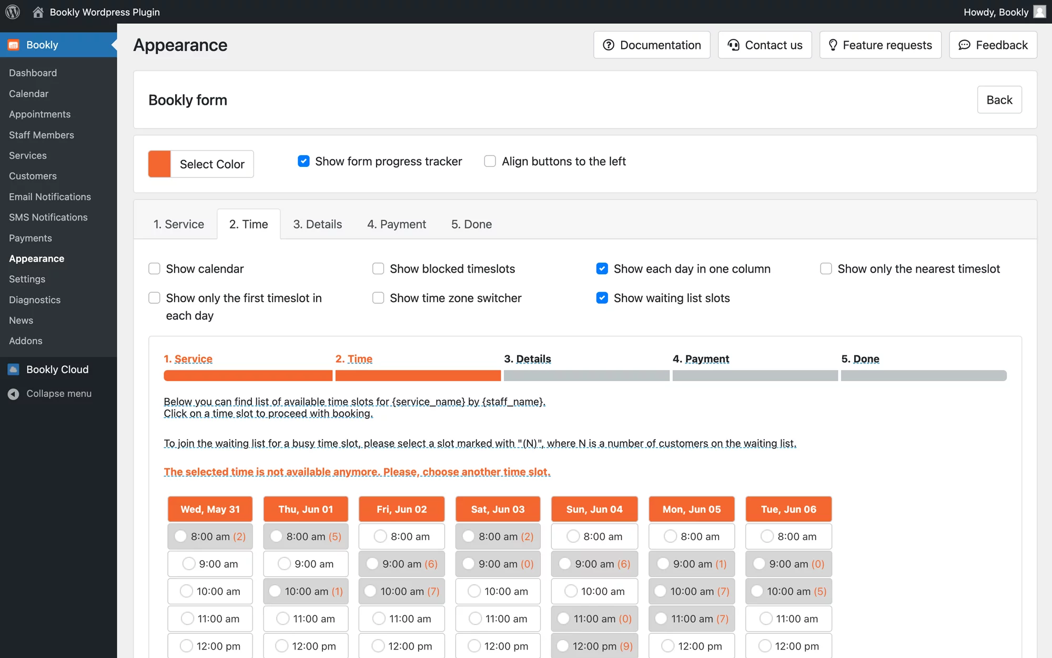Open Documentation page
The height and width of the screenshot is (658, 1052).
[x=652, y=45]
